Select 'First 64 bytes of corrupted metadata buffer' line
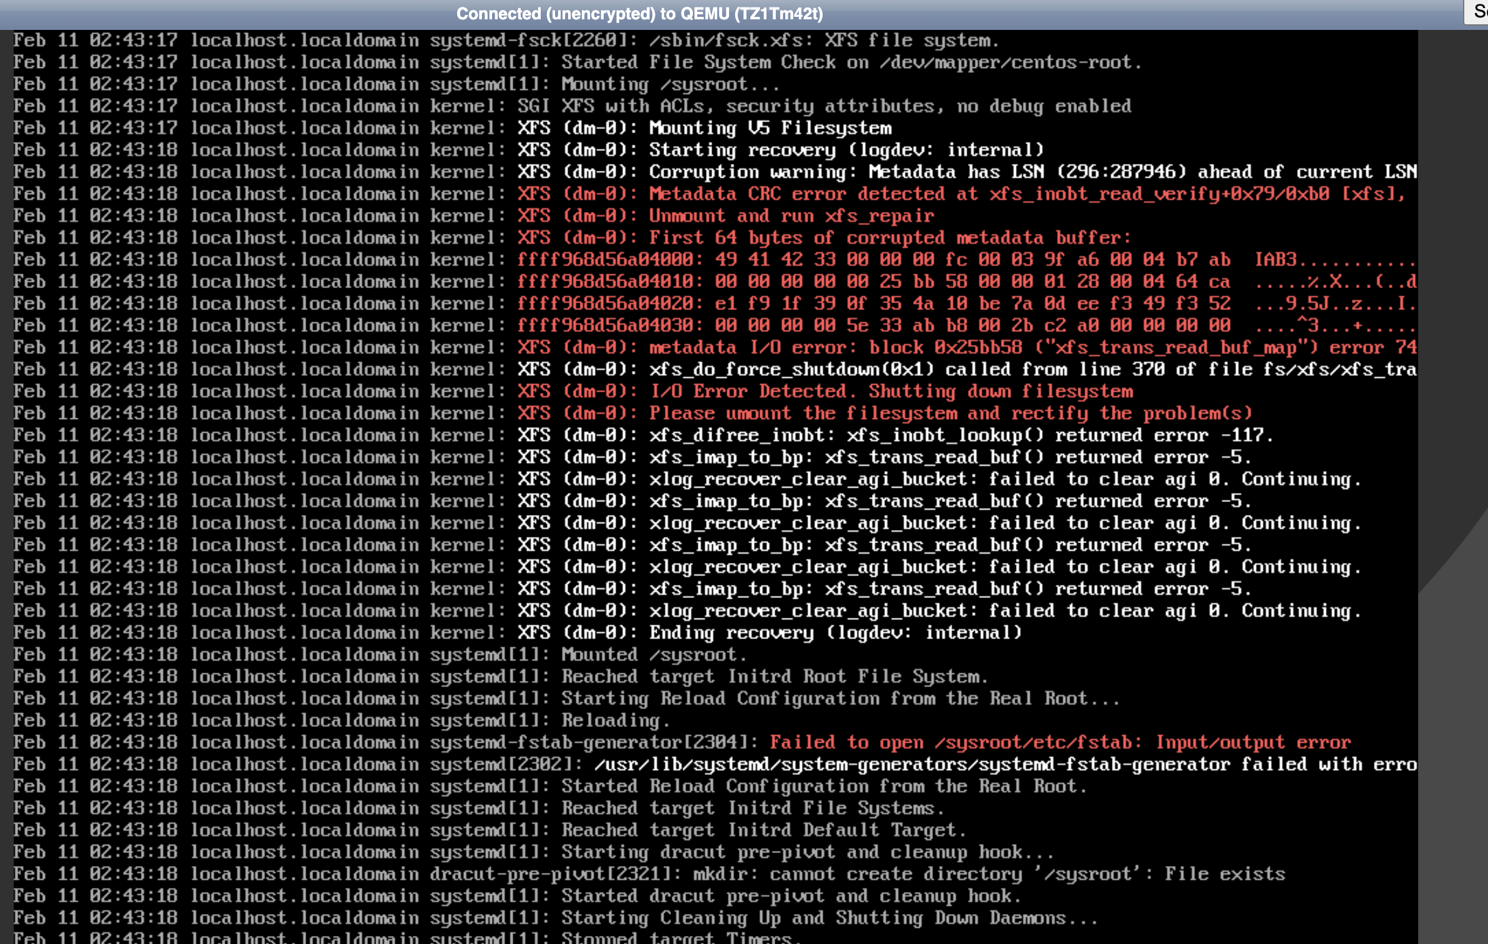 (x=890, y=238)
